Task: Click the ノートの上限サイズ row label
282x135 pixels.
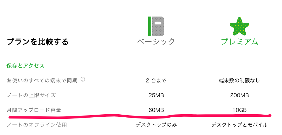Action: (x=31, y=95)
